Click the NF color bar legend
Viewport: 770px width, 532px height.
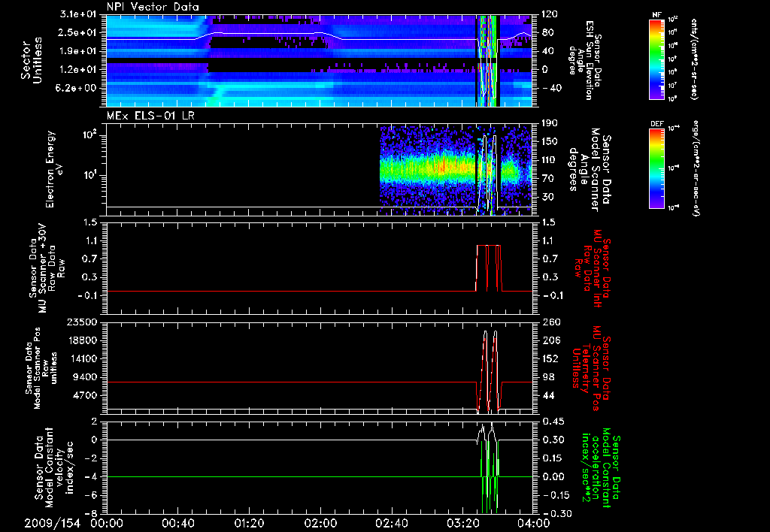coord(657,59)
